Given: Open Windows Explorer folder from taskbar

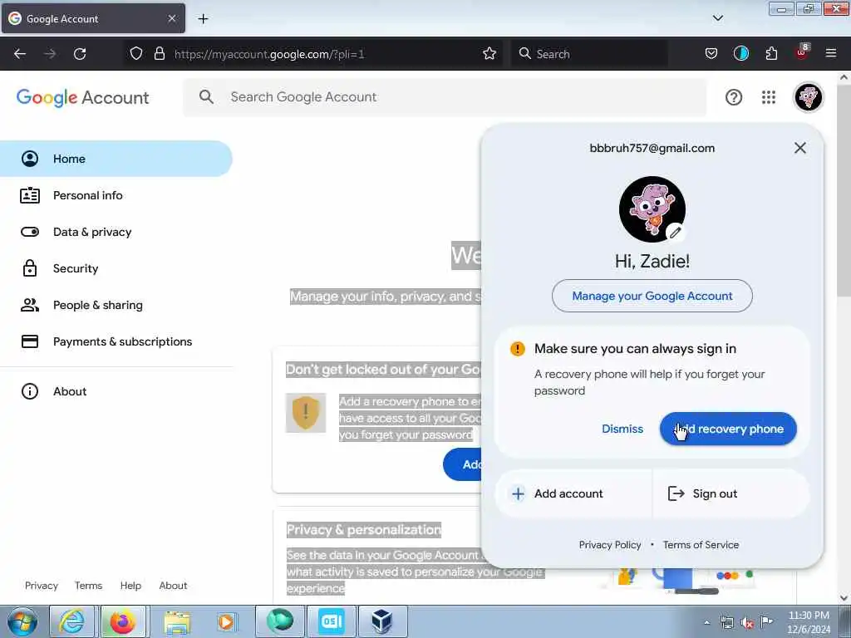Looking at the screenshot, I should coord(177,621).
